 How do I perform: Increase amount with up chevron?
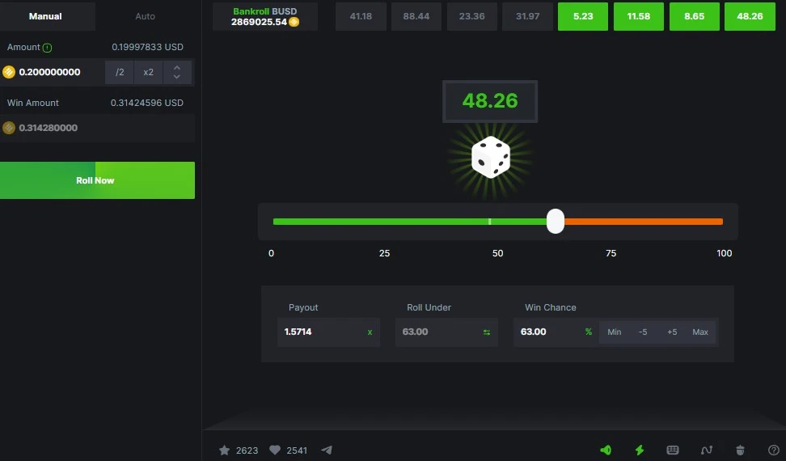pos(176,67)
